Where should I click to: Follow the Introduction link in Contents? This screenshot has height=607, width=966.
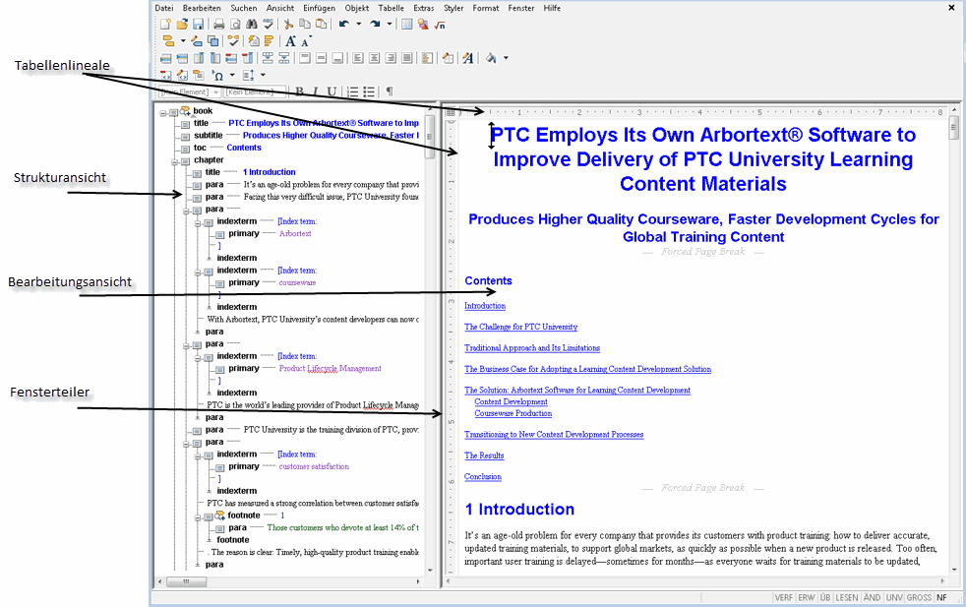(x=485, y=306)
